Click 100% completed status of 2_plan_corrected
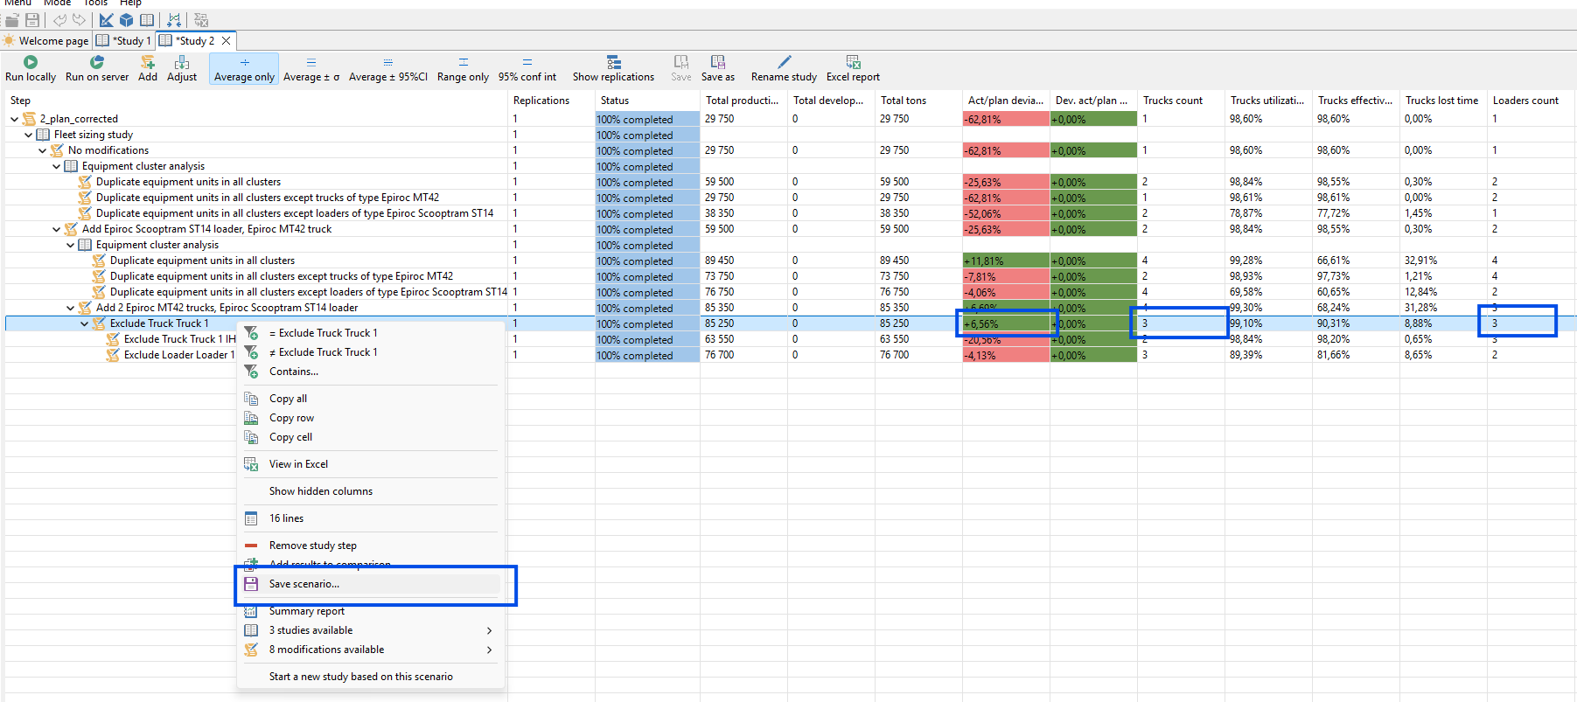Image resolution: width=1577 pixels, height=702 pixels. pos(647,119)
